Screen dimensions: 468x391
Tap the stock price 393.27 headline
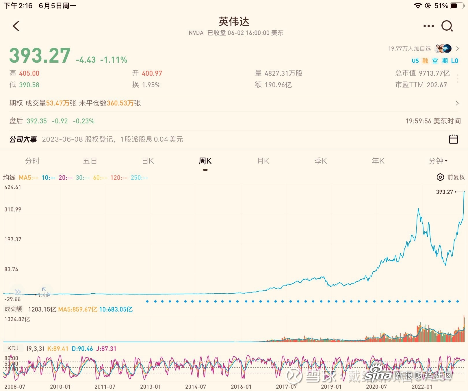tap(40, 55)
